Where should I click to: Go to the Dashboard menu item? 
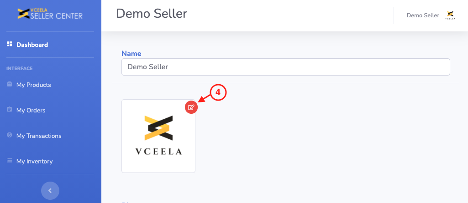click(x=32, y=45)
